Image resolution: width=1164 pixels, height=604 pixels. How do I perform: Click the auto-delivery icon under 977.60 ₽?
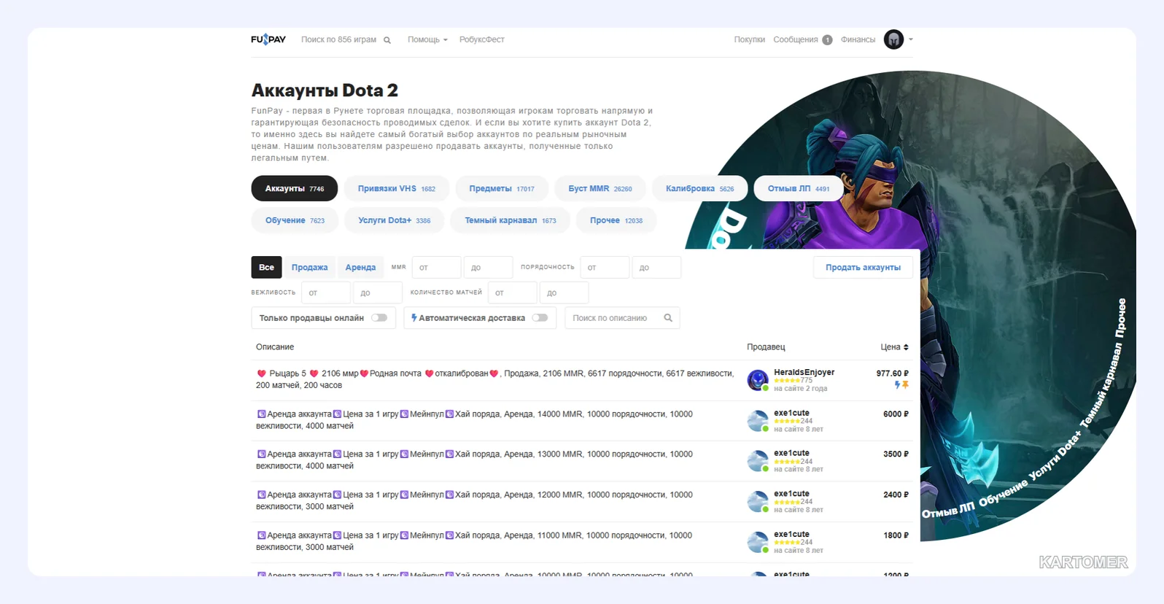[x=898, y=384]
